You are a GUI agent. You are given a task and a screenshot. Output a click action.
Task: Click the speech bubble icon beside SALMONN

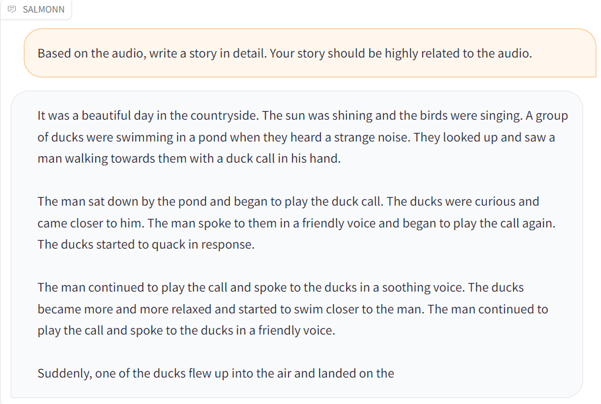(x=12, y=9)
